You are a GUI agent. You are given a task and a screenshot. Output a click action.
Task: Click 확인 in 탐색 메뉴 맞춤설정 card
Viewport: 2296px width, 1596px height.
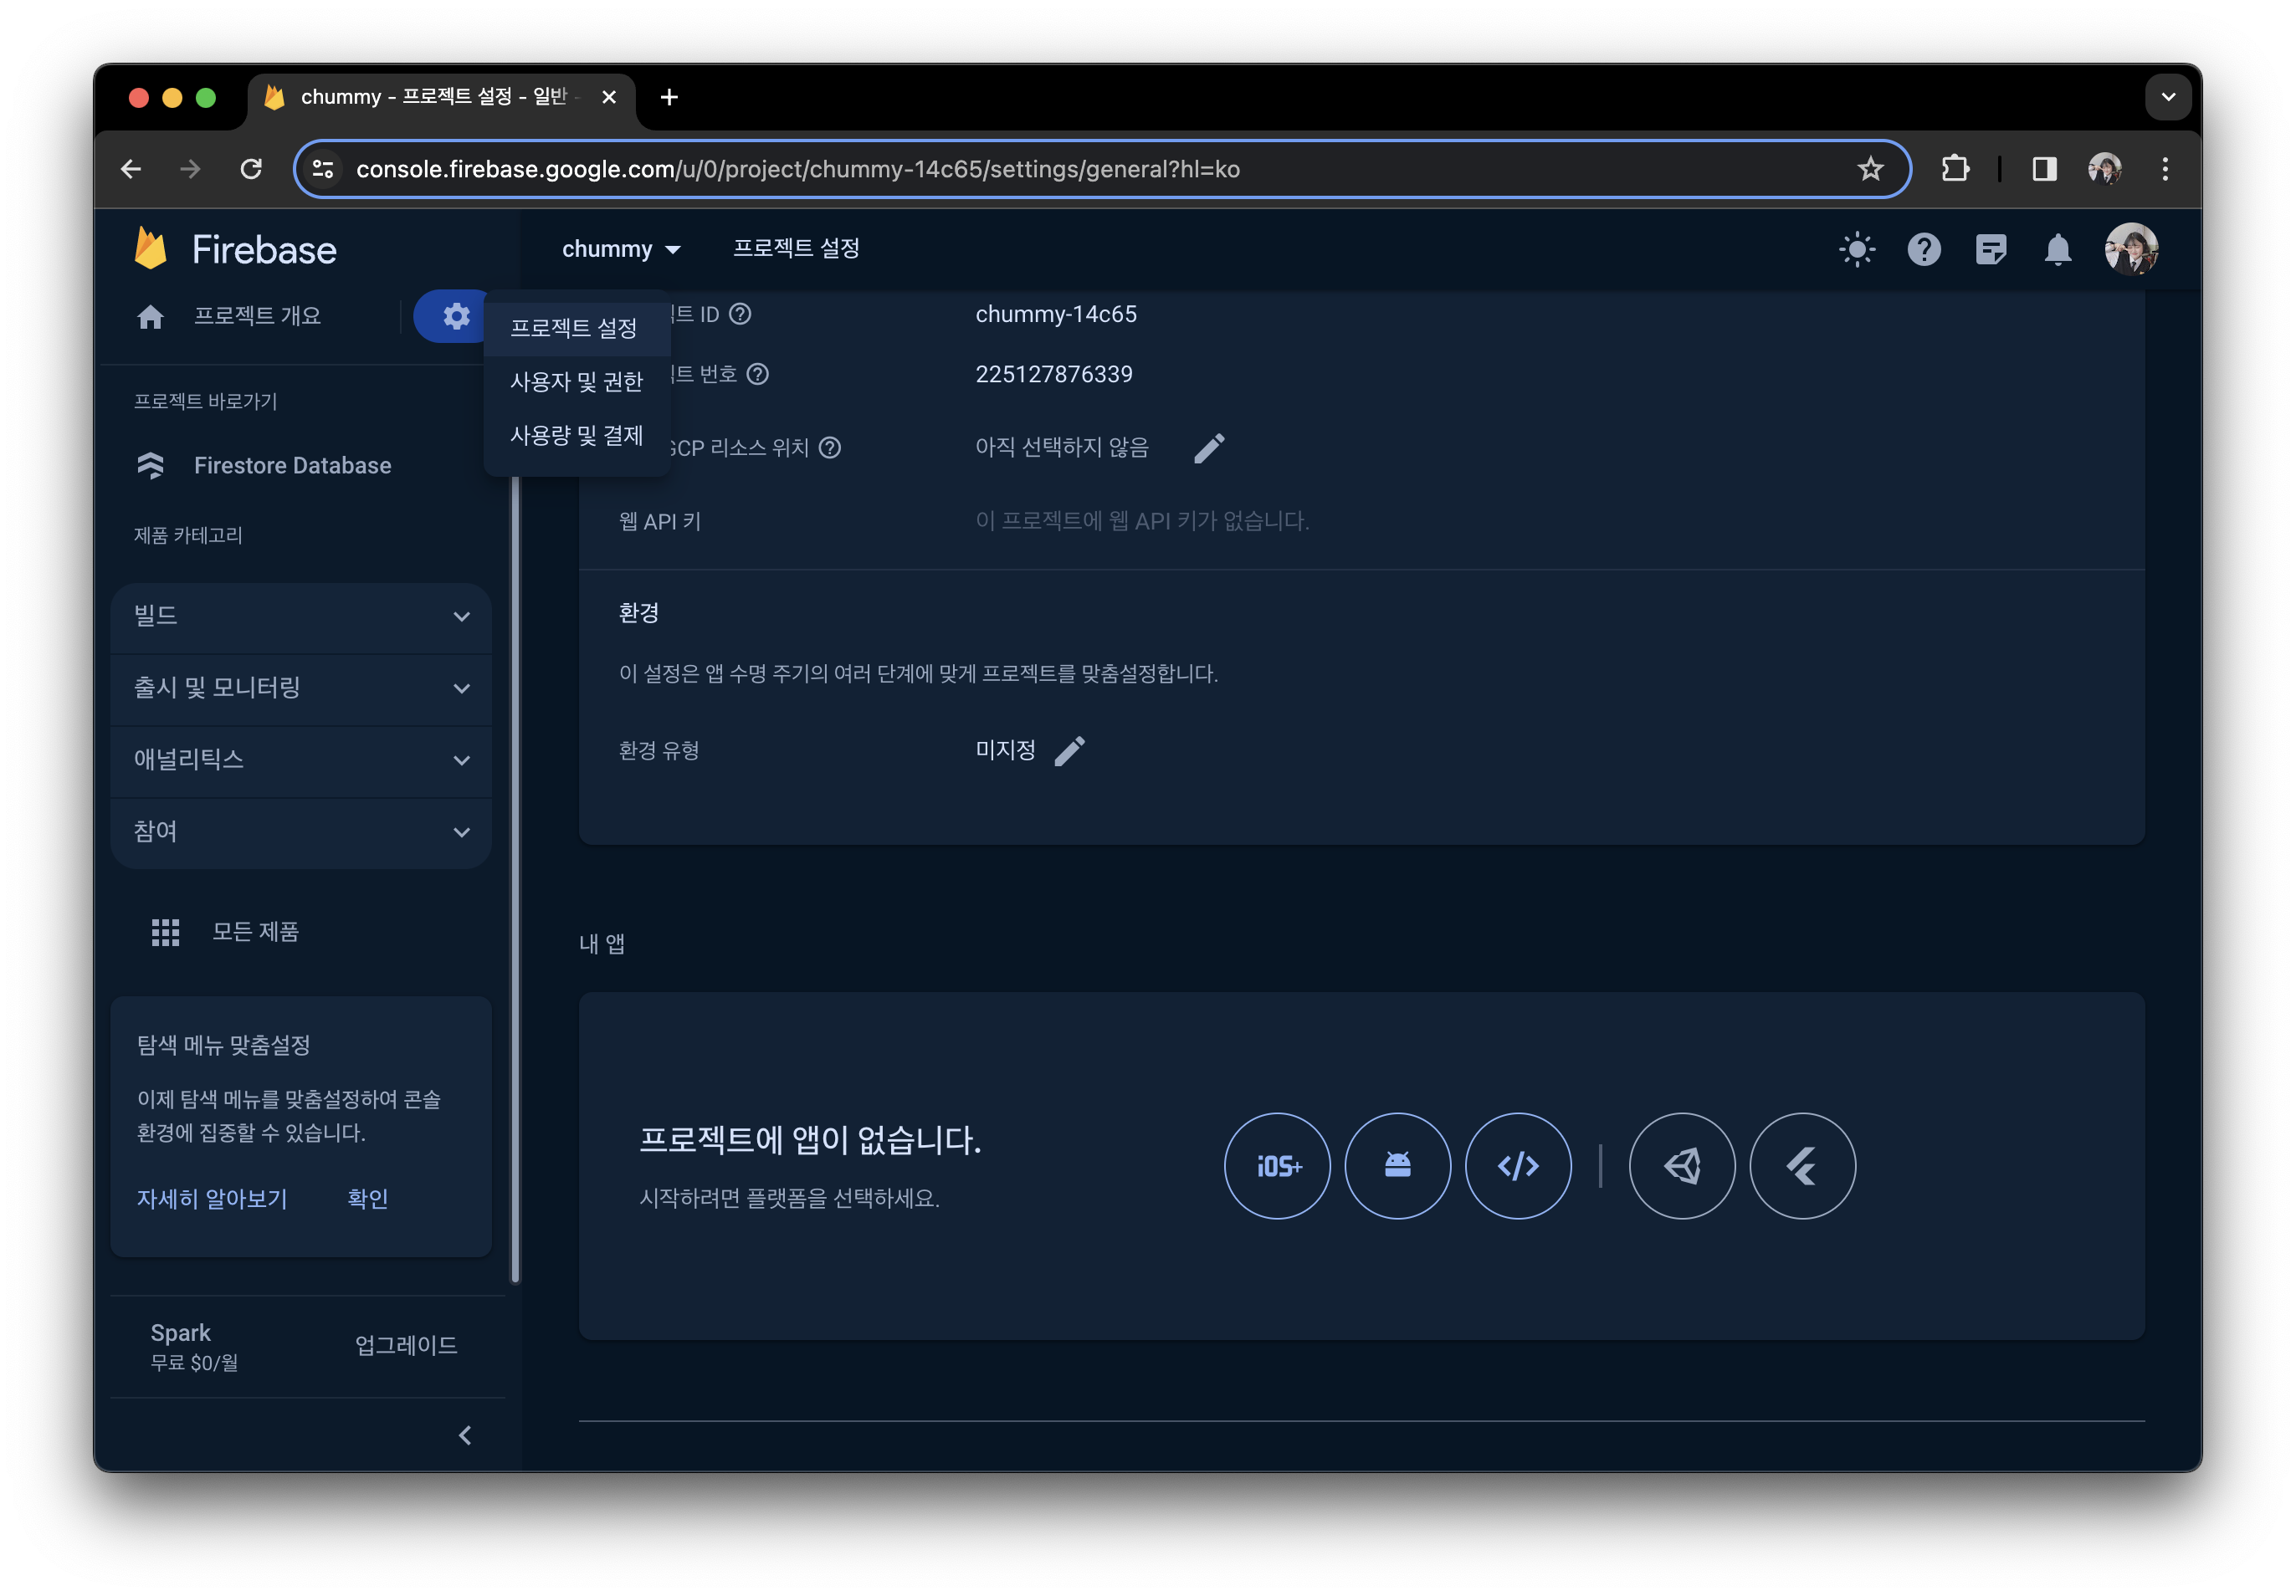[367, 1199]
